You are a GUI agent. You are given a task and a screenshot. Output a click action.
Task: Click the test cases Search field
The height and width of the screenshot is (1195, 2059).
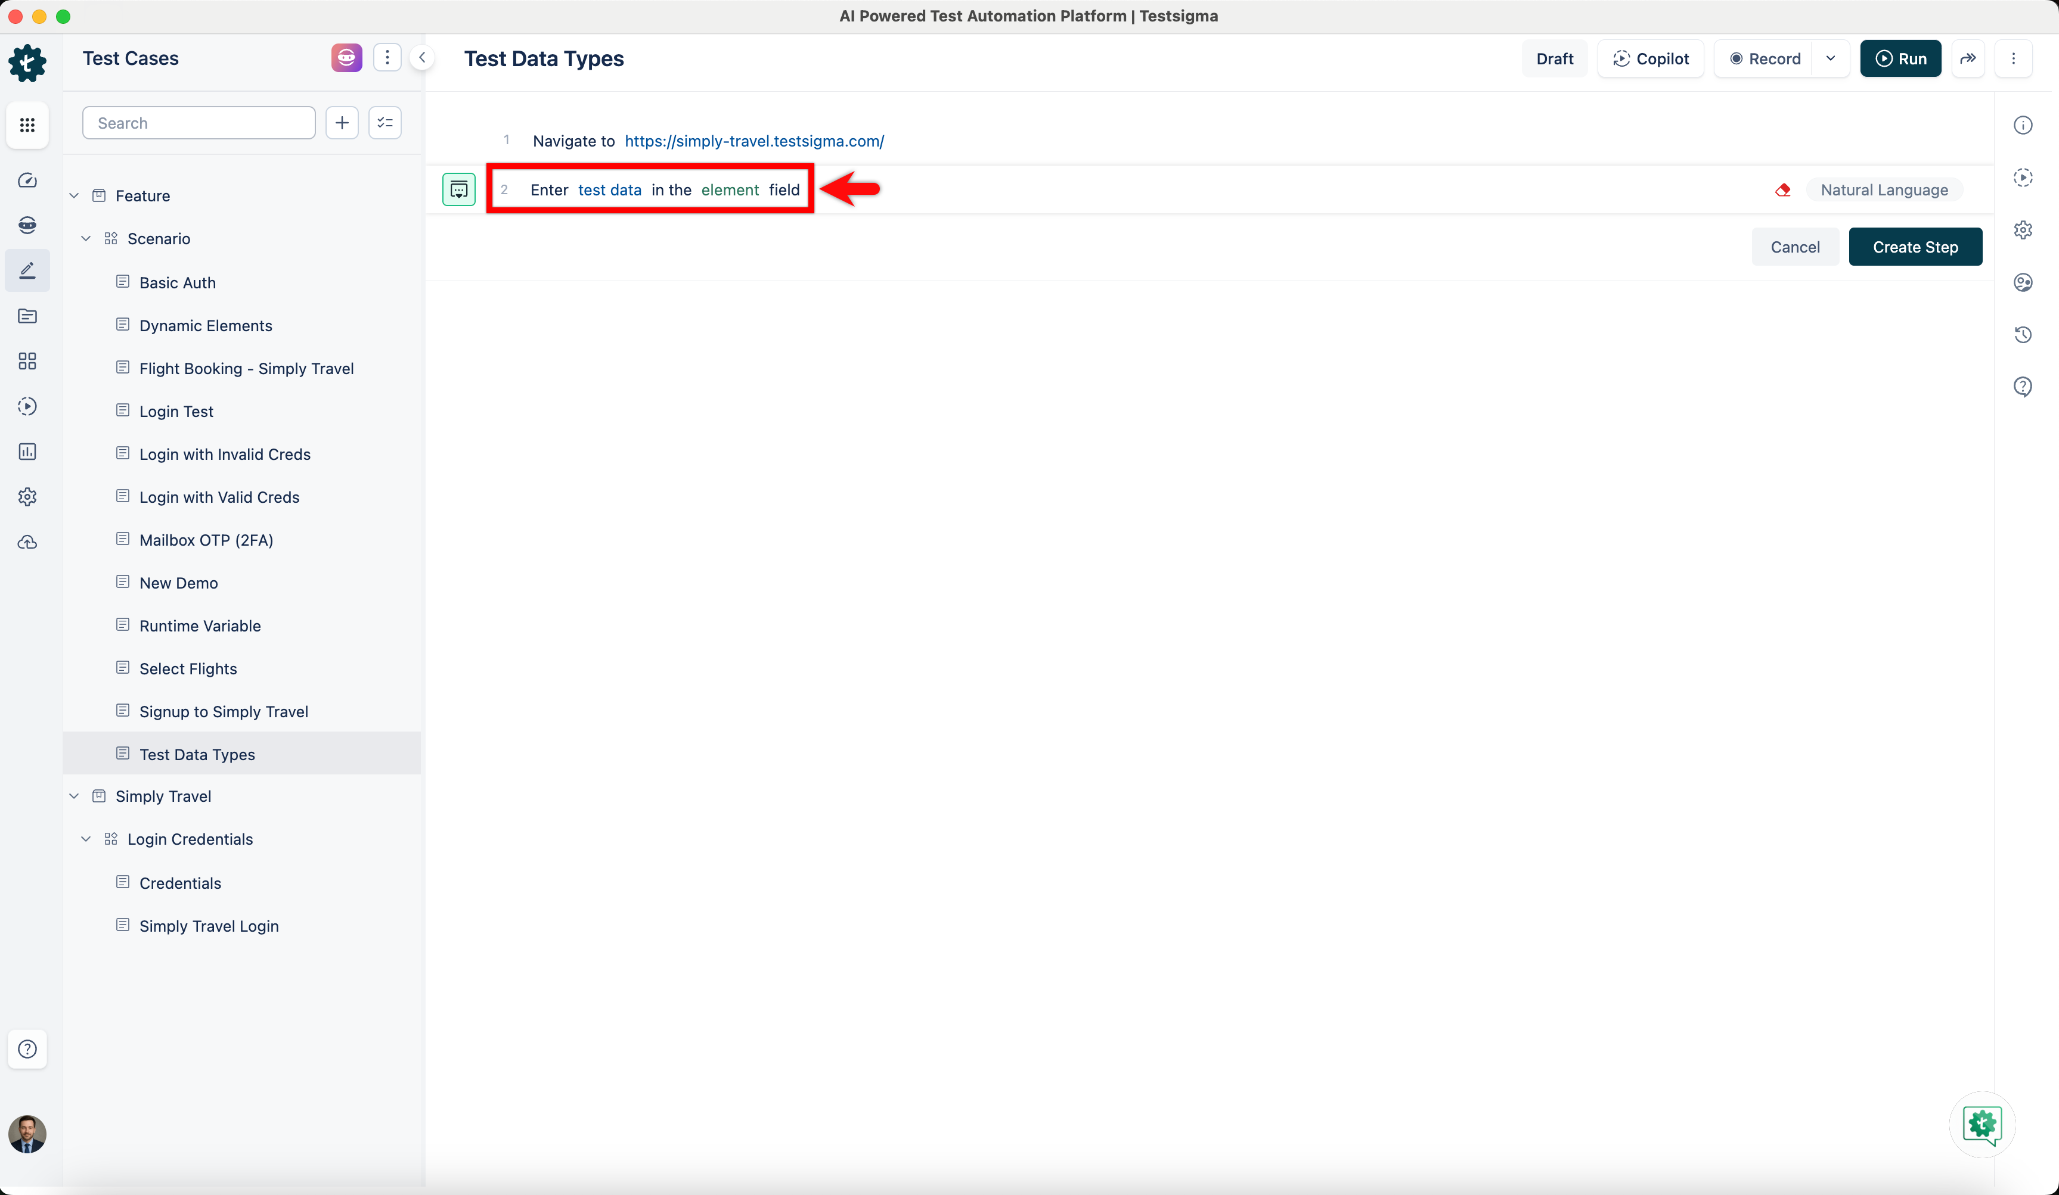[199, 123]
